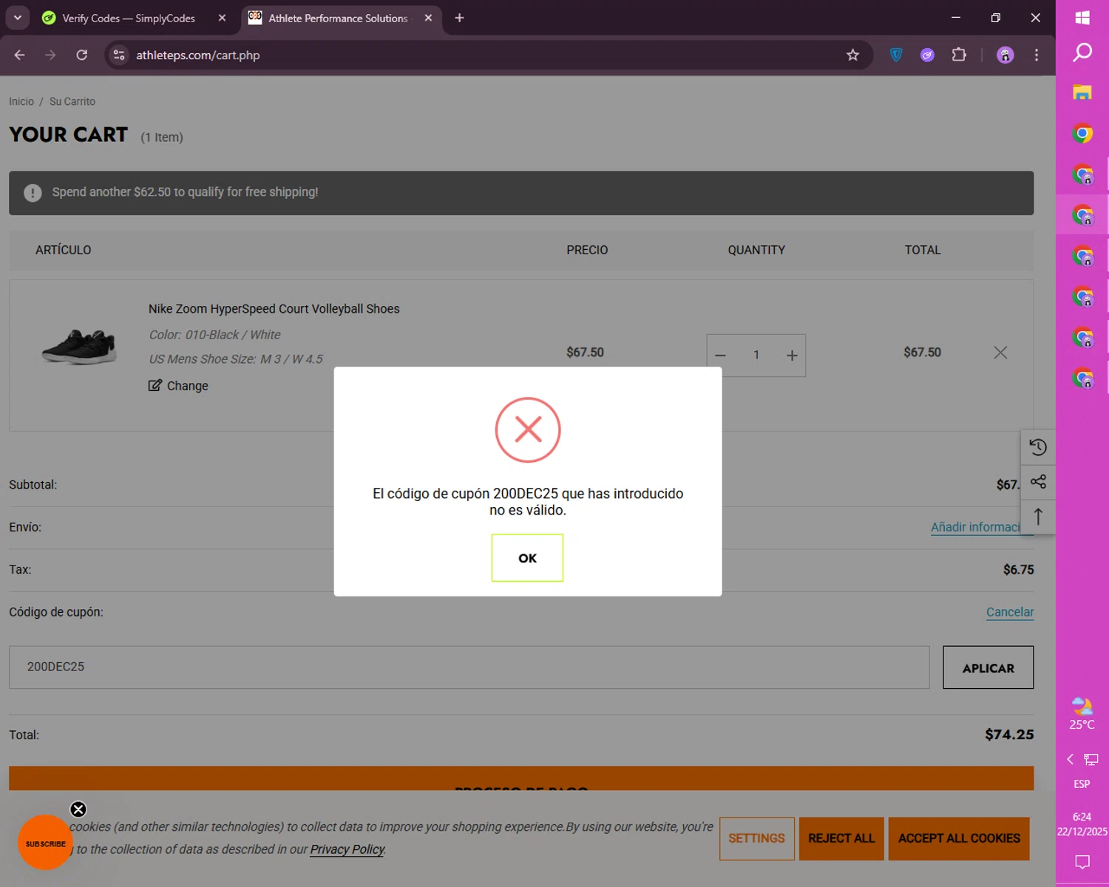Increase shoe quantity with plus button
This screenshot has width=1109, height=887.
(x=792, y=356)
